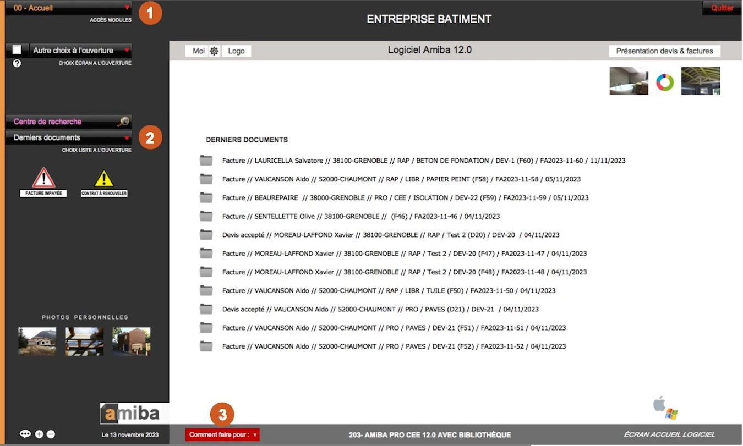
Task: Click the red Facture impayée warning icon
Action: [x=43, y=178]
